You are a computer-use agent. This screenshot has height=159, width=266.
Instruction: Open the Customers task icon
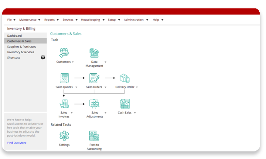coord(64,53)
